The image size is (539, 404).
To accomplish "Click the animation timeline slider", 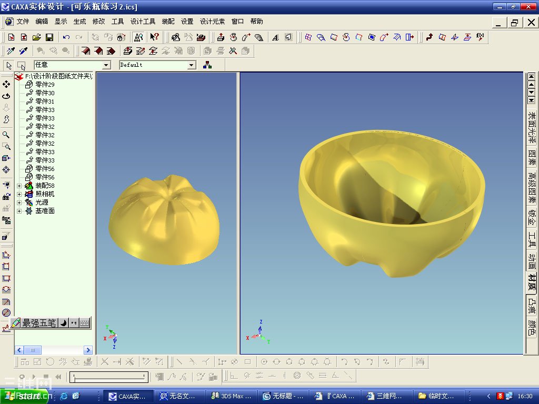I will tap(109, 377).
